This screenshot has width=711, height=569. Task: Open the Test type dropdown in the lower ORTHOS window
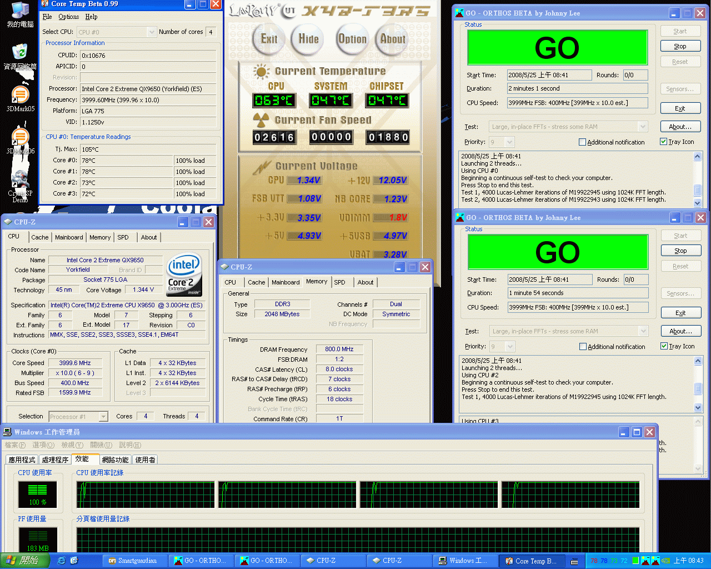point(643,331)
